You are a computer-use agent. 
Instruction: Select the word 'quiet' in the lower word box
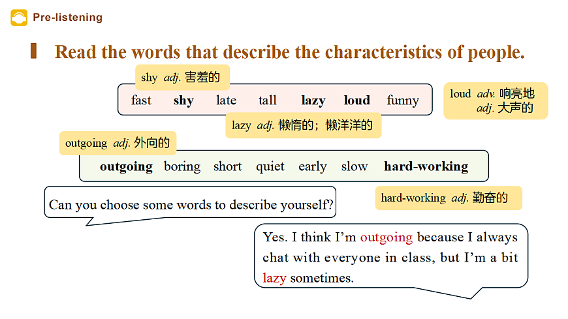(x=270, y=166)
